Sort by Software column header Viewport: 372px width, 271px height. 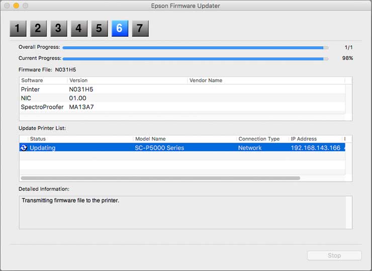coord(43,81)
